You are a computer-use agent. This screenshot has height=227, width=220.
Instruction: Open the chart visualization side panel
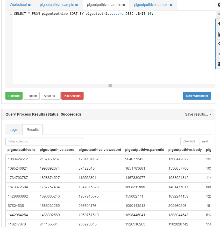[218, 34]
